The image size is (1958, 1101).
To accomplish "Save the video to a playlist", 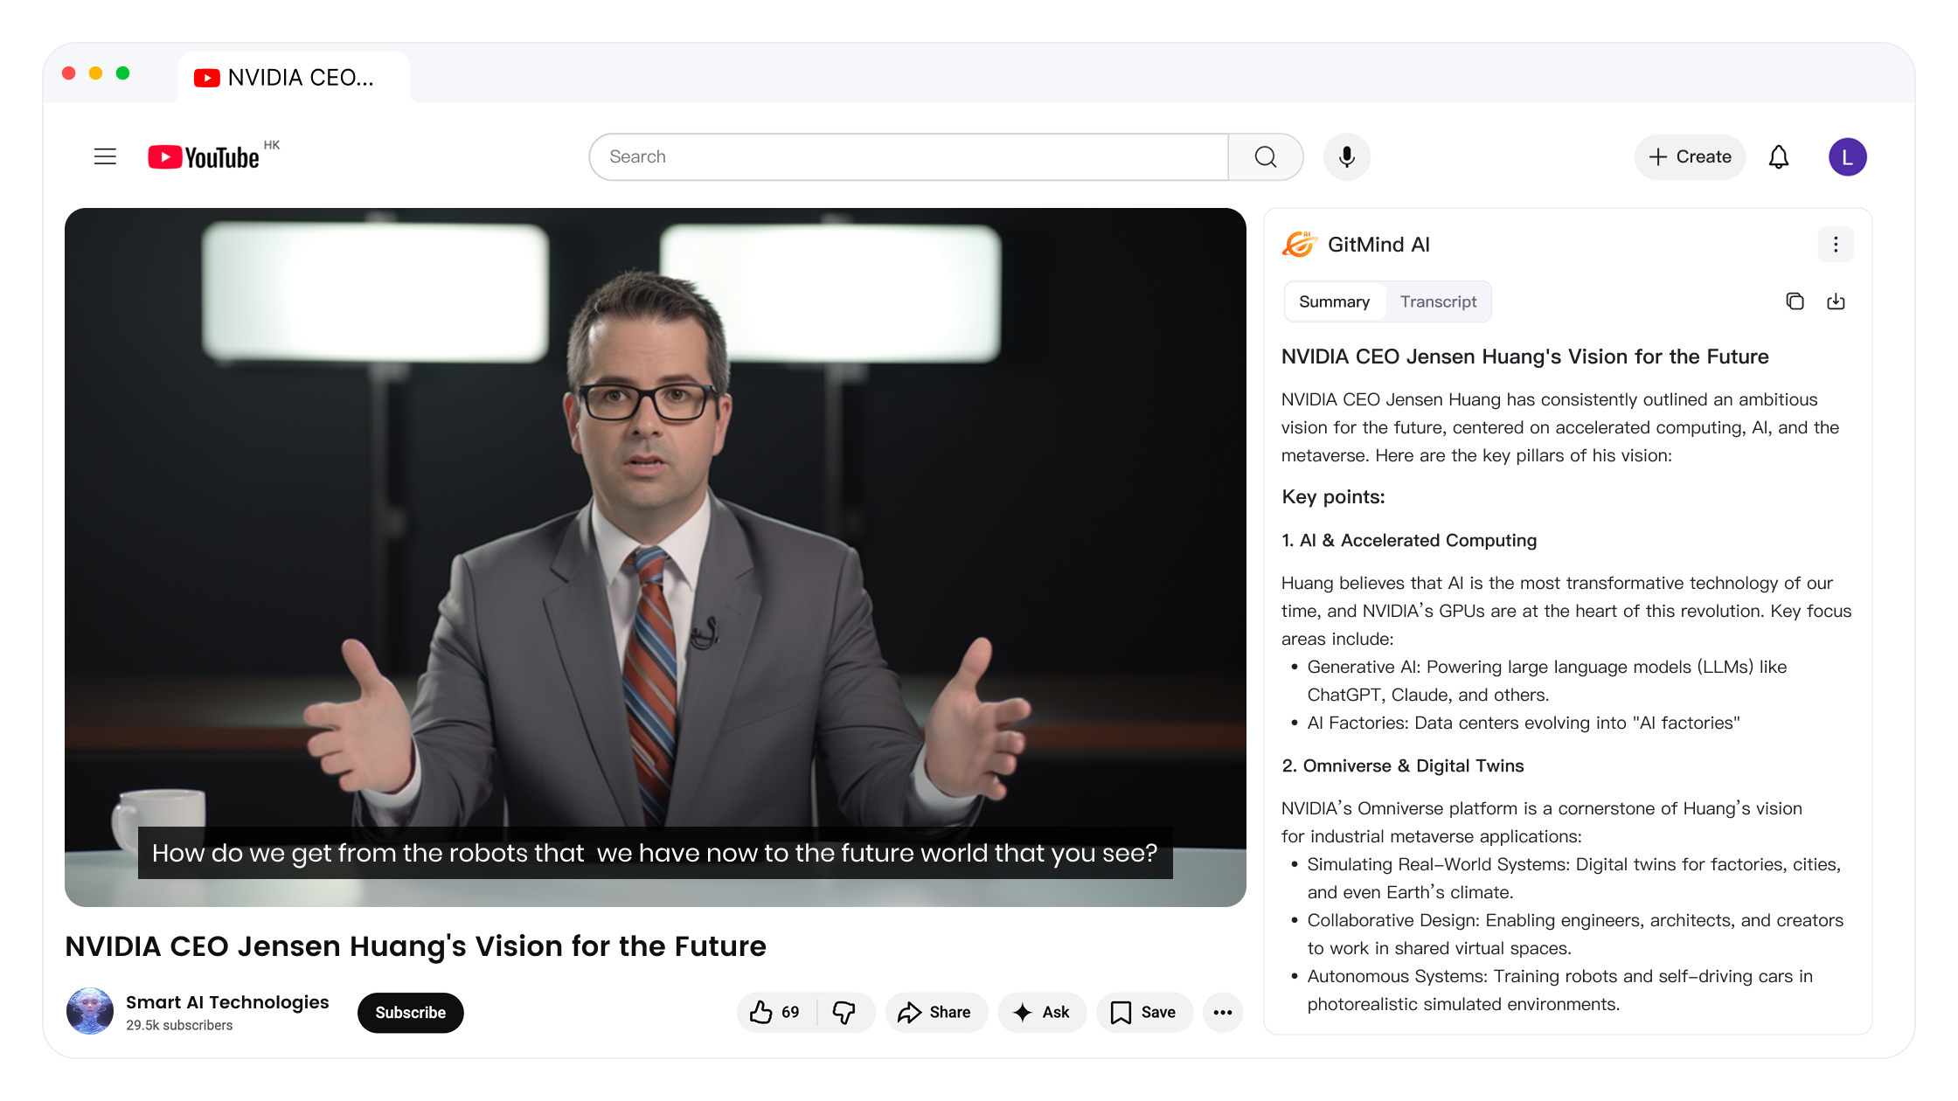I will click(1143, 1012).
